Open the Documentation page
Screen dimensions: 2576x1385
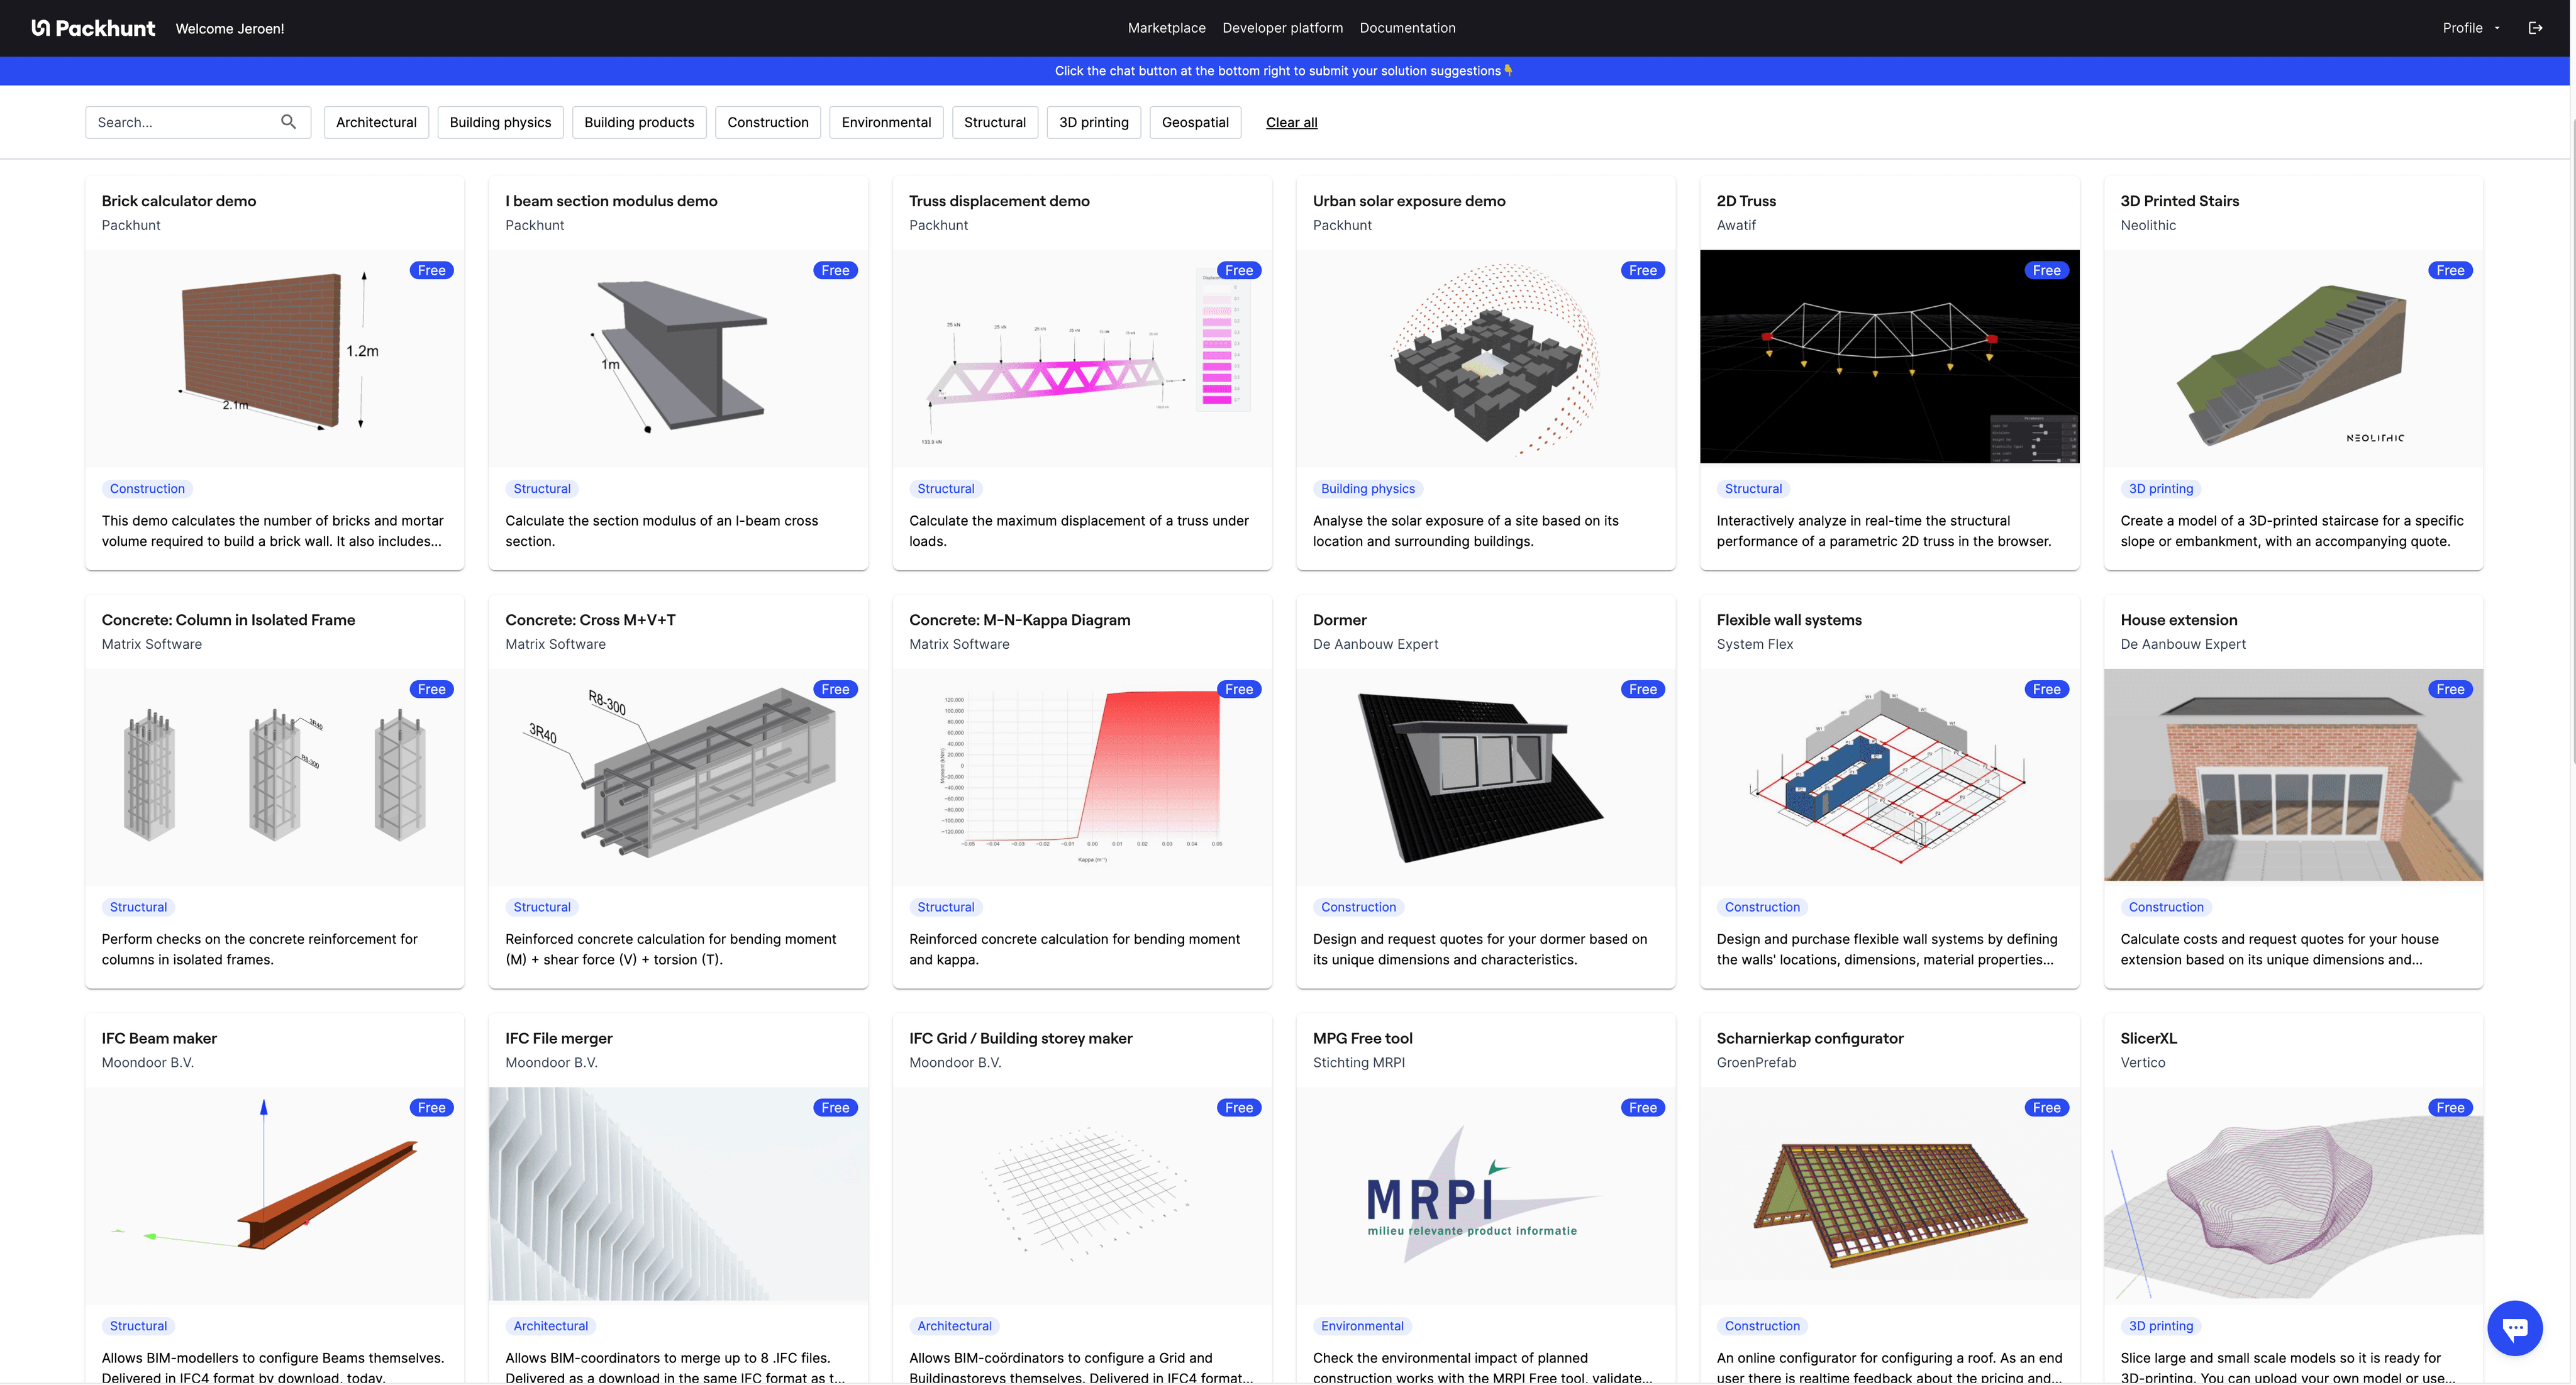(x=1407, y=28)
